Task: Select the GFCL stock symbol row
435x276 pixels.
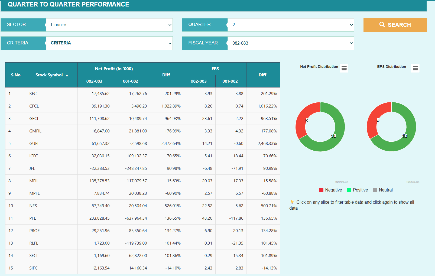Action: (x=34, y=119)
